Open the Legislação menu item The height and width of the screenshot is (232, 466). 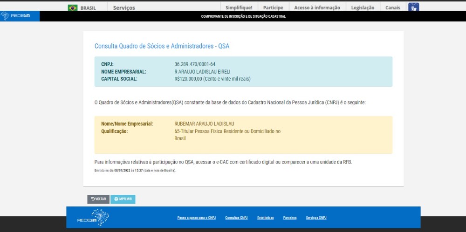(363, 7)
